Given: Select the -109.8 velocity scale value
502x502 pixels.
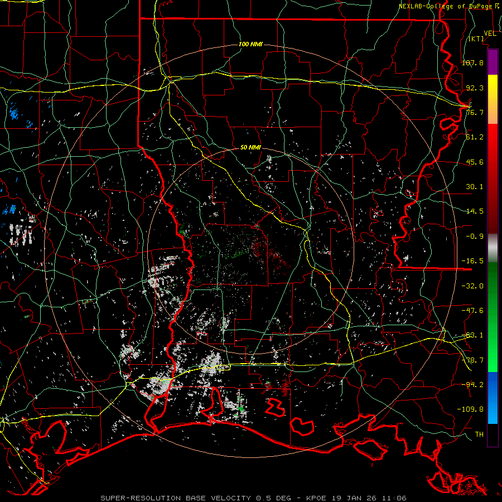Looking at the screenshot, I should 470,409.
